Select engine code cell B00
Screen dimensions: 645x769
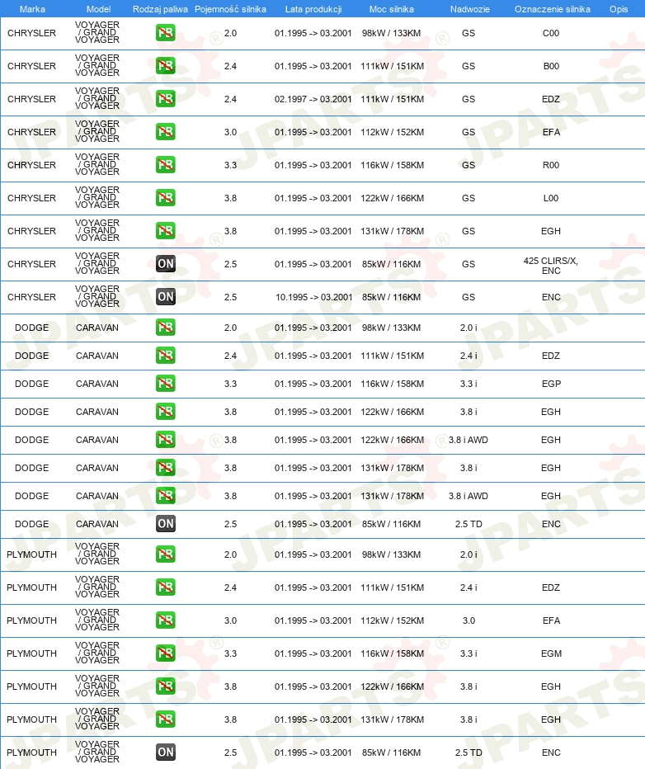point(551,66)
